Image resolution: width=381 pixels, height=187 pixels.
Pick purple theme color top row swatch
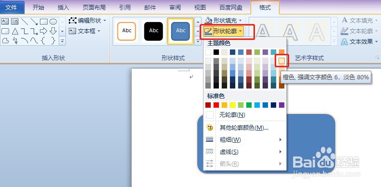266,52
